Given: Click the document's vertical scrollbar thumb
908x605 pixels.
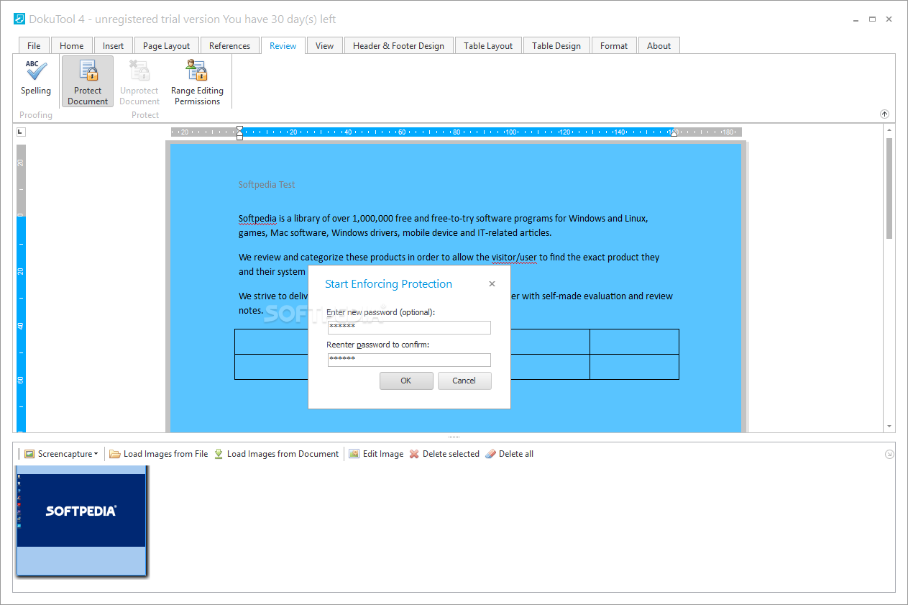Looking at the screenshot, I should click(889, 188).
